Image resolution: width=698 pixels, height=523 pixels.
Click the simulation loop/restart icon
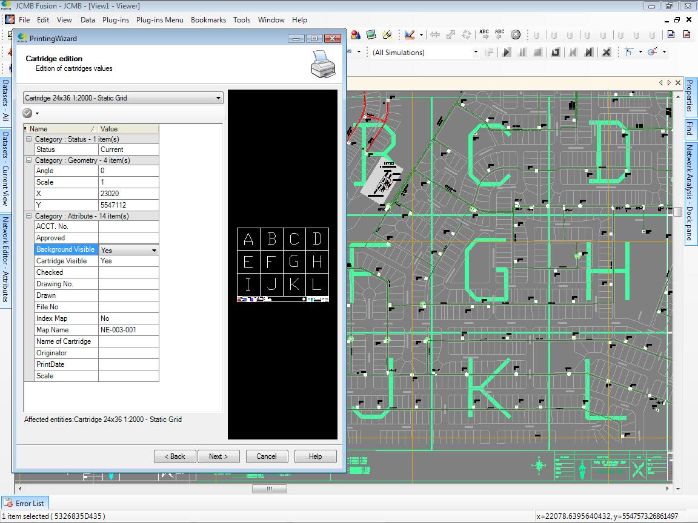[x=555, y=52]
